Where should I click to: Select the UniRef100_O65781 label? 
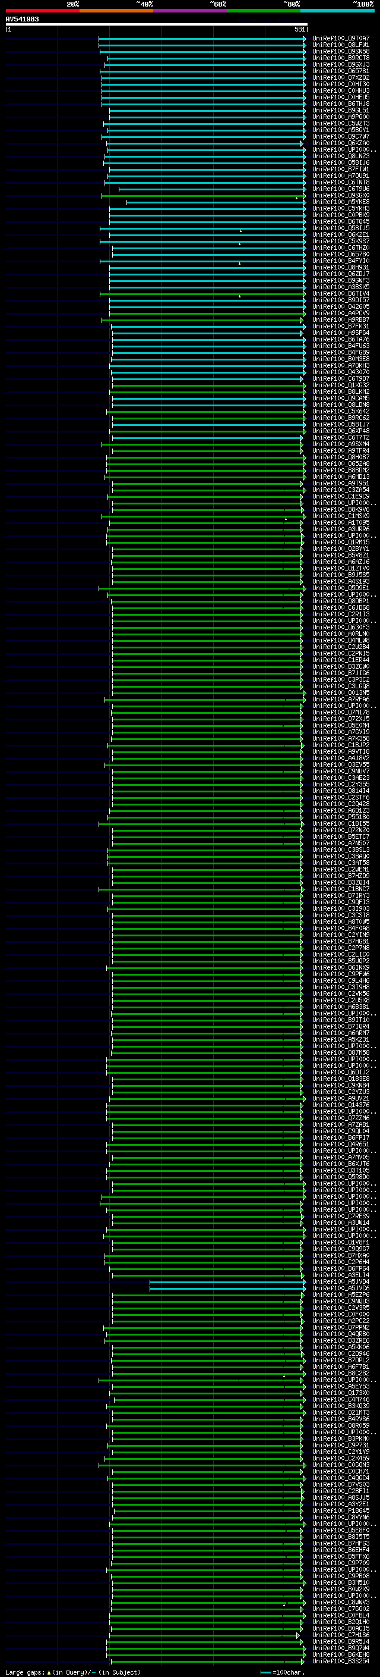340,71
